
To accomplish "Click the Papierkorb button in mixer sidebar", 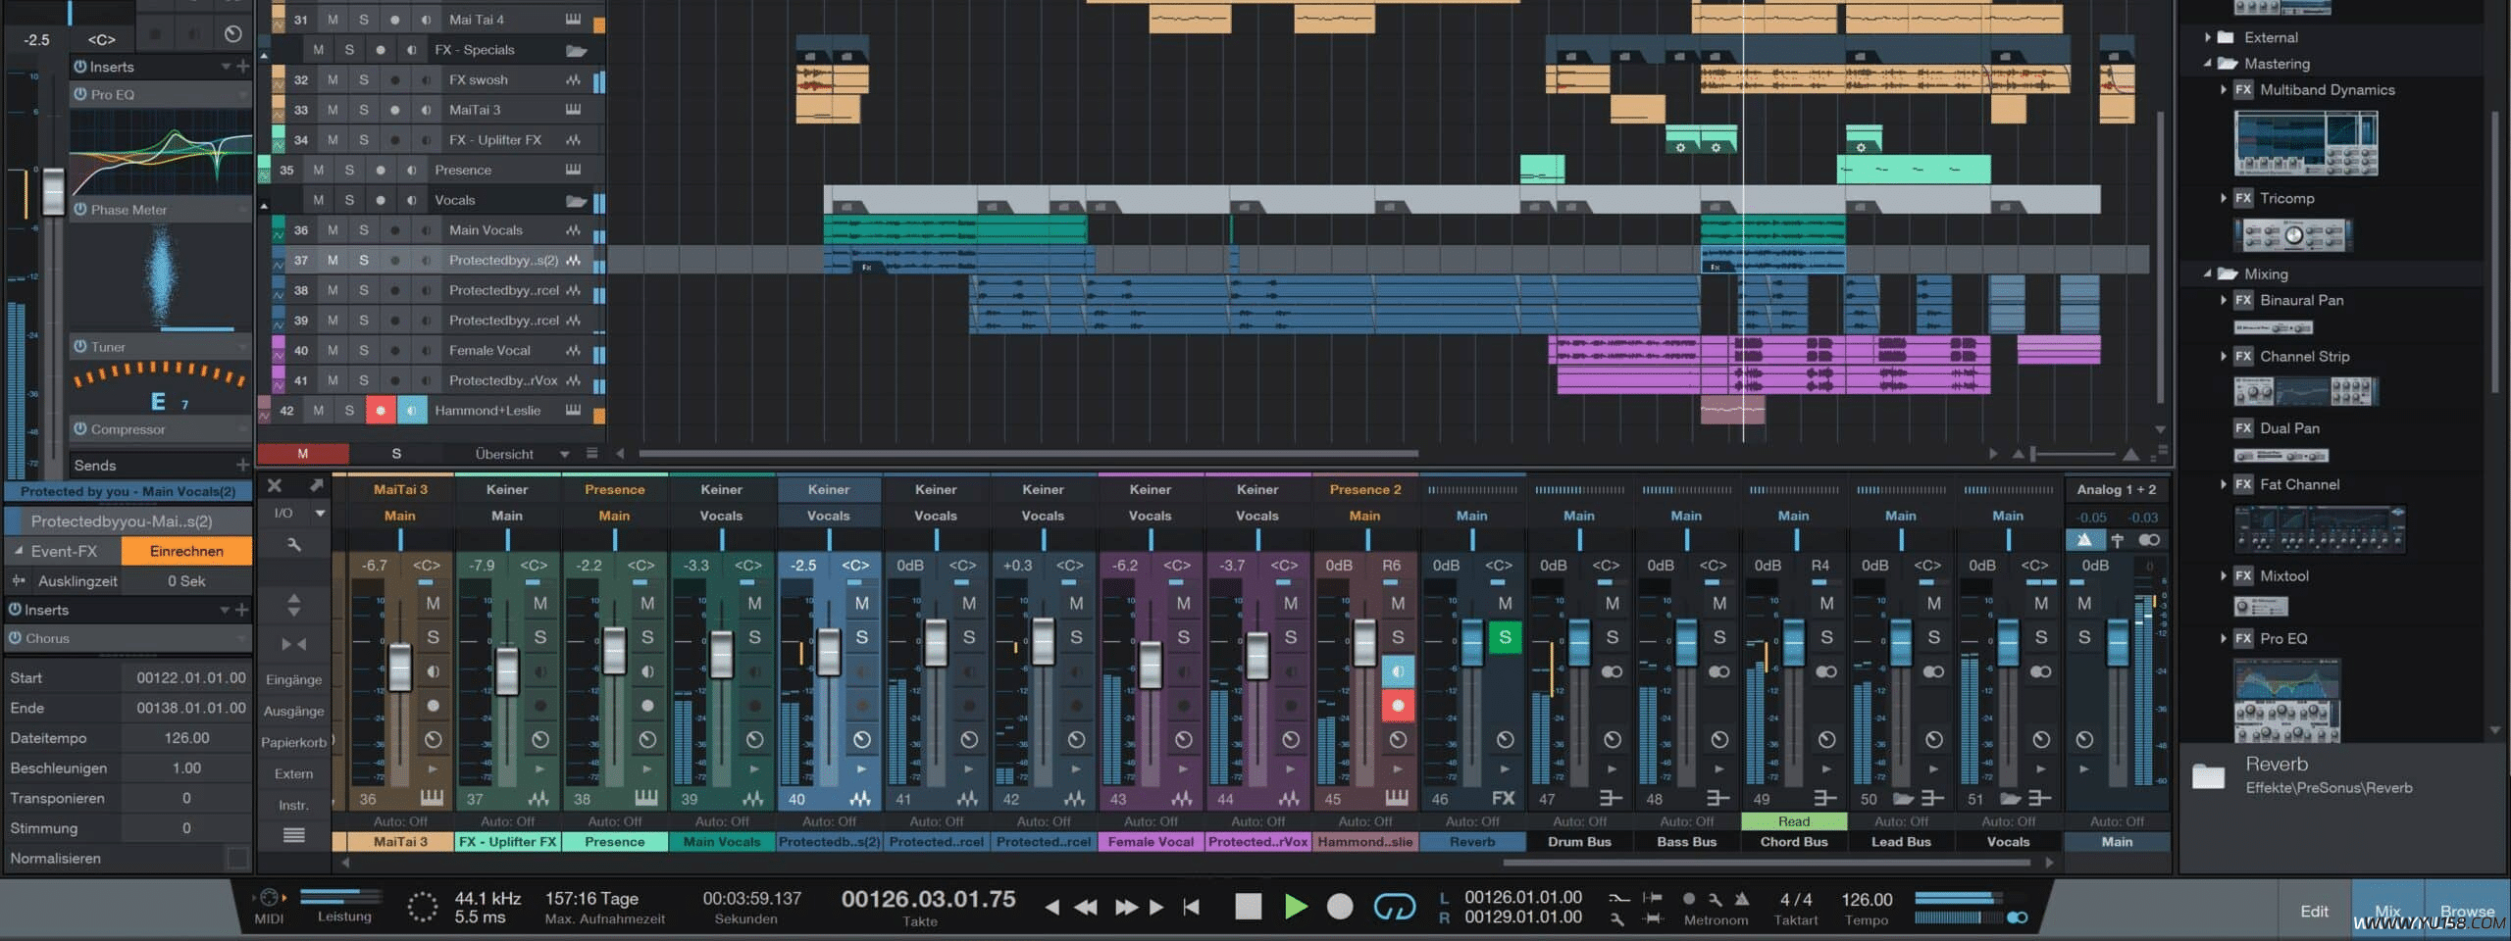I will [293, 742].
